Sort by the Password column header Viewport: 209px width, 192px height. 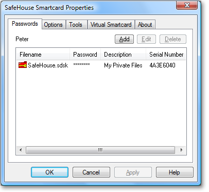pos(85,55)
